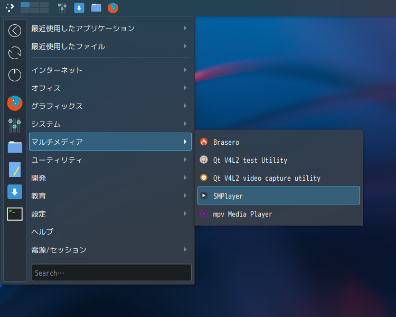Click the Qt V4L2 test Utility icon
The image size is (396, 317).
click(x=204, y=160)
